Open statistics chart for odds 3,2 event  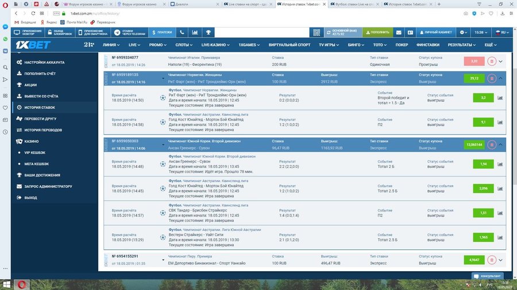(499, 98)
